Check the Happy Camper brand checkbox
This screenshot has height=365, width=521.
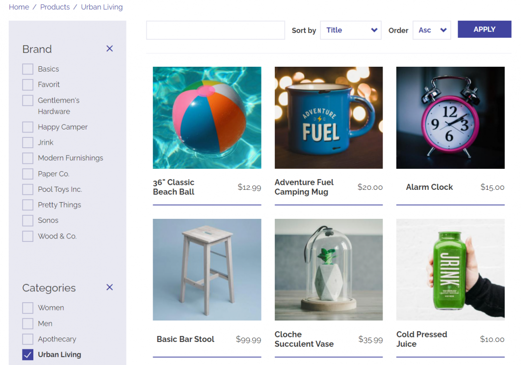pos(27,127)
